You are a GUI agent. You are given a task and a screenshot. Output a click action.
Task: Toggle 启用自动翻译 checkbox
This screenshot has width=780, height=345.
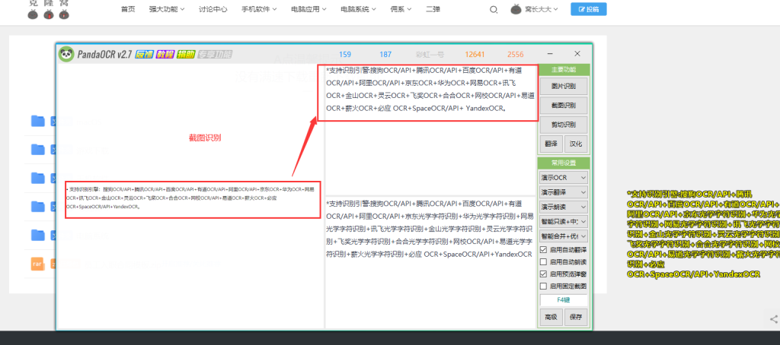coord(544,250)
